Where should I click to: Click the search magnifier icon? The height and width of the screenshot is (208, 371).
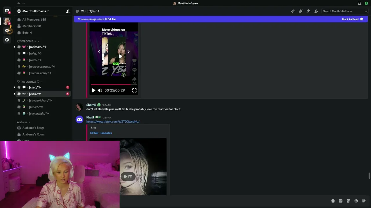coord(366,11)
